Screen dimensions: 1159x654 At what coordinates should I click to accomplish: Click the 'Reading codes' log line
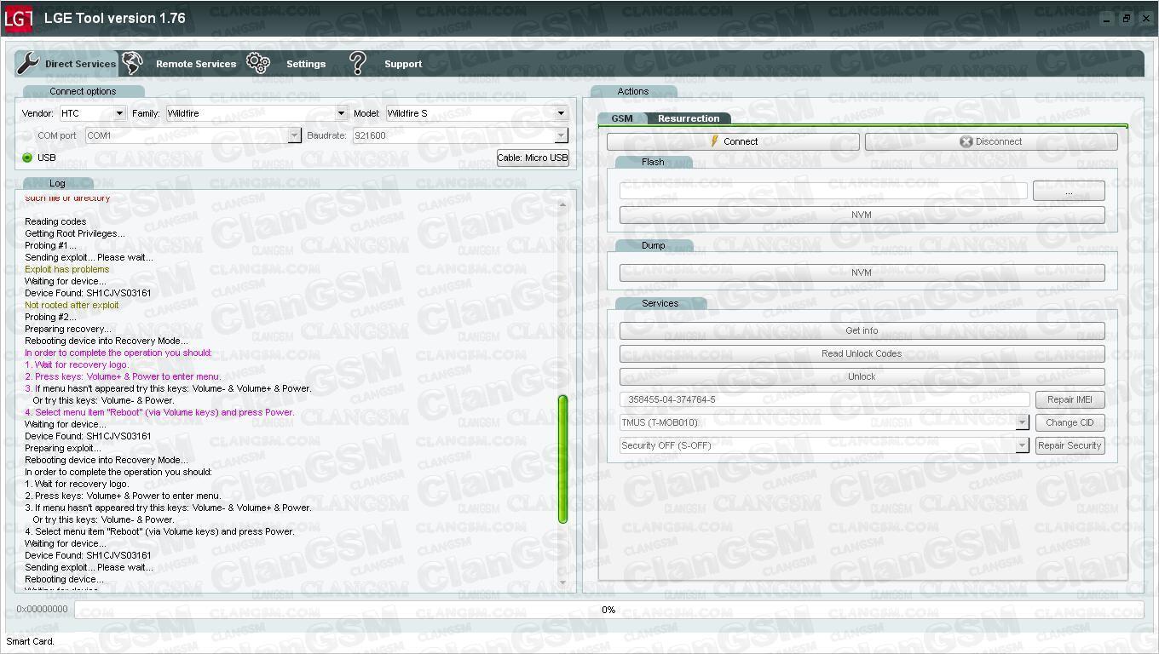55,221
